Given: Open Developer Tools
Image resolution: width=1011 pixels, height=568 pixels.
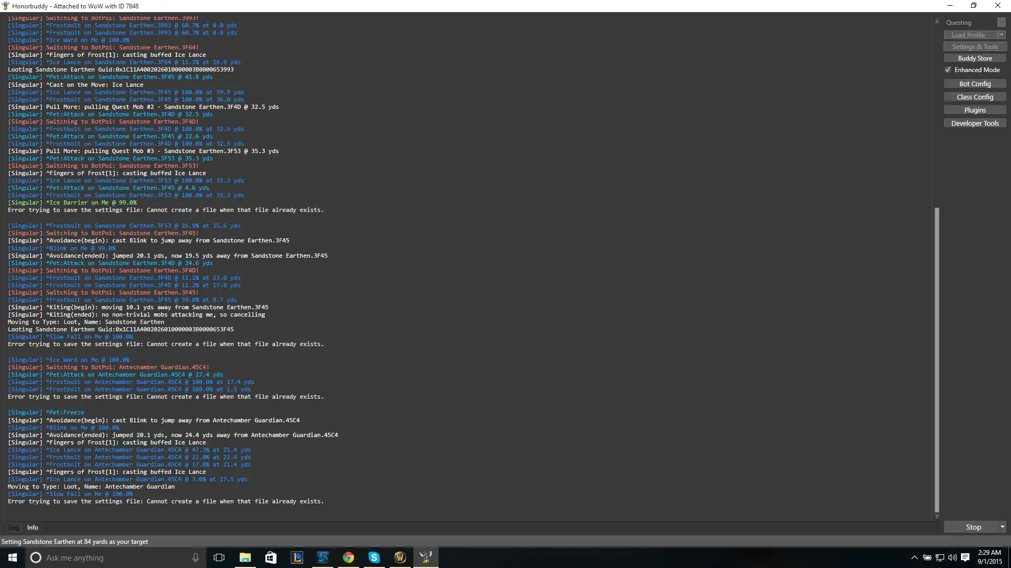Looking at the screenshot, I should [x=975, y=124].
